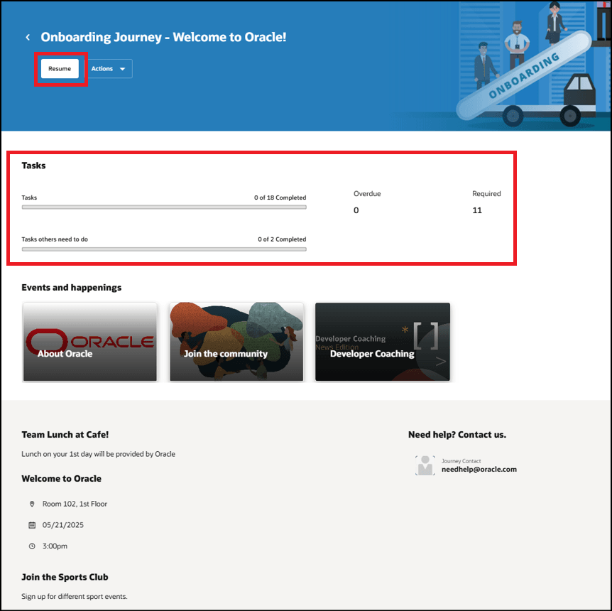612x611 pixels.
Task: Click the 'Room 102, 1st Floor' text
Action: click(75, 504)
